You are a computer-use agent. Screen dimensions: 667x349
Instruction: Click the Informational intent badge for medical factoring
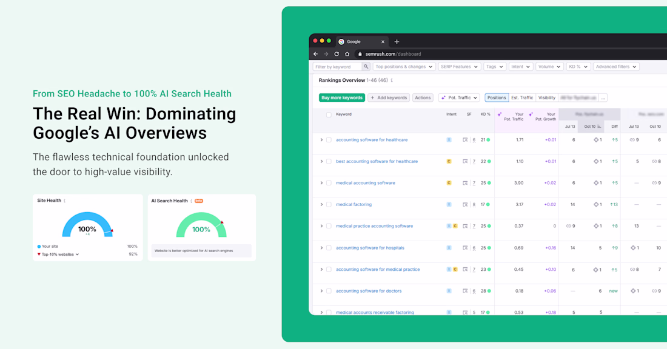(449, 204)
